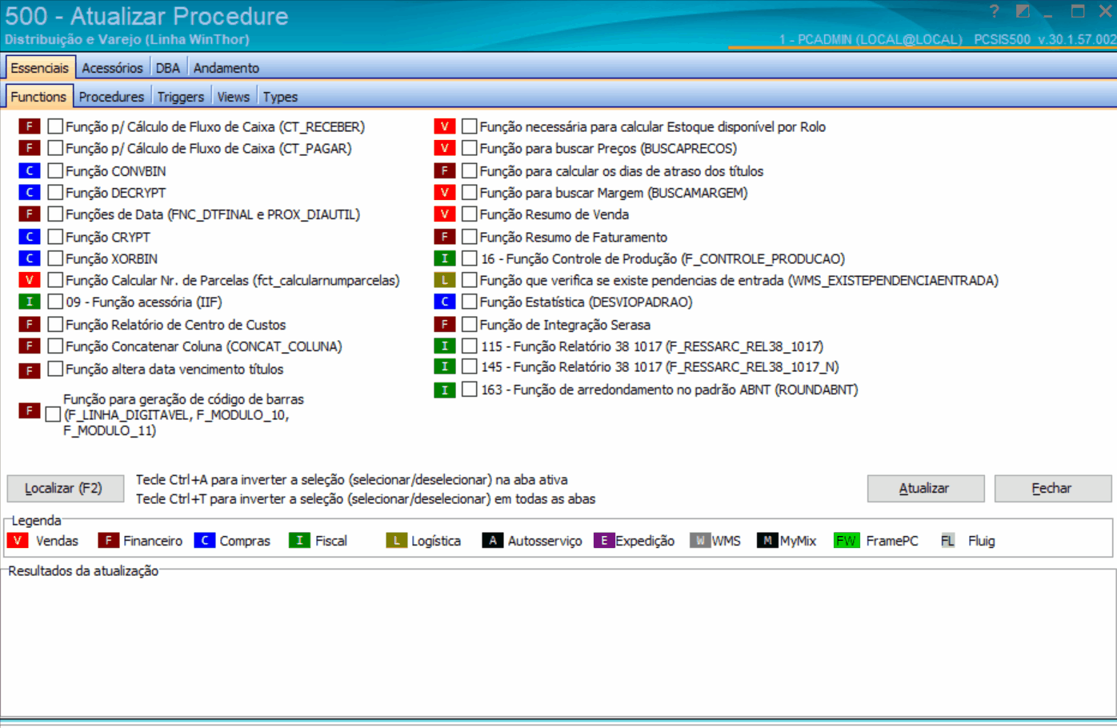
Task: Switch to the DBA tab
Action: click(168, 68)
